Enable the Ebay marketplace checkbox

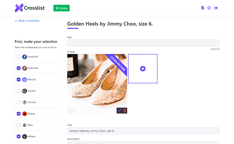coord(18,125)
